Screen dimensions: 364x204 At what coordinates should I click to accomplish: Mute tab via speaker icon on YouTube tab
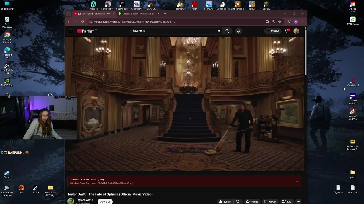point(108,14)
